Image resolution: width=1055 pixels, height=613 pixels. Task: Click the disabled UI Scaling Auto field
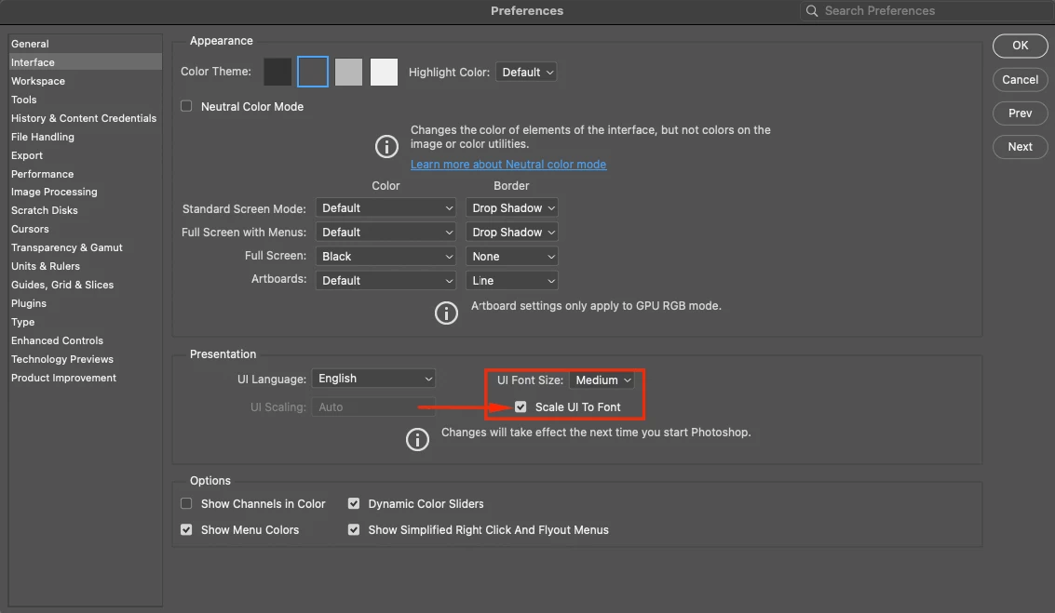pos(373,406)
